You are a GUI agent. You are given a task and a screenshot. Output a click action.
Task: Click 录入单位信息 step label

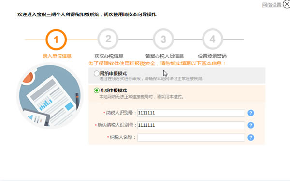point(57,56)
